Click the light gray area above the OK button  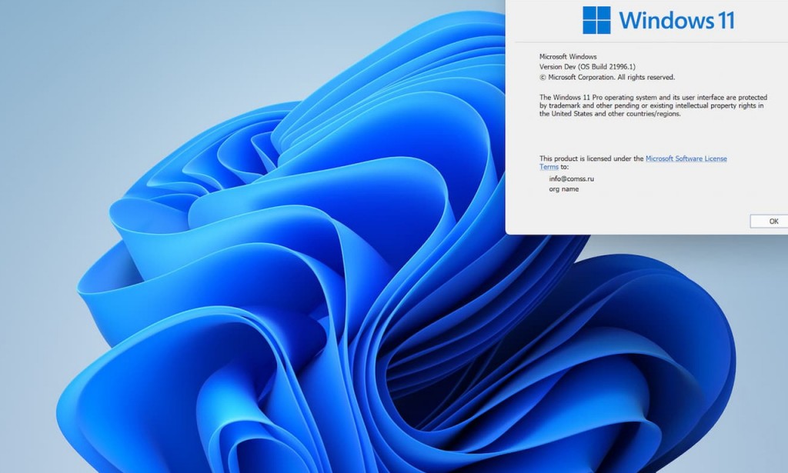click(770, 204)
